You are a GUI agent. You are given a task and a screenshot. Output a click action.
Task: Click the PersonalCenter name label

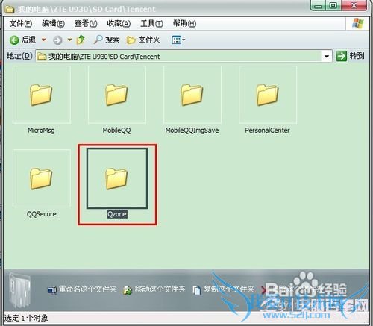(x=267, y=131)
